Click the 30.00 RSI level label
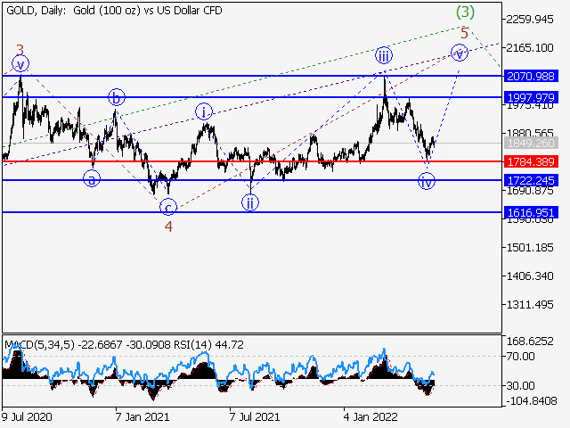 520,385
